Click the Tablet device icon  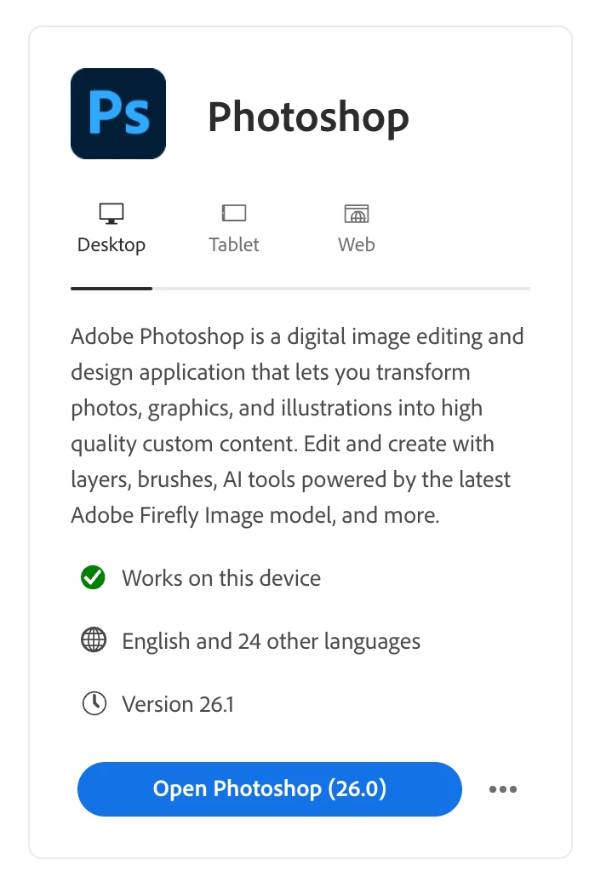coord(234,213)
